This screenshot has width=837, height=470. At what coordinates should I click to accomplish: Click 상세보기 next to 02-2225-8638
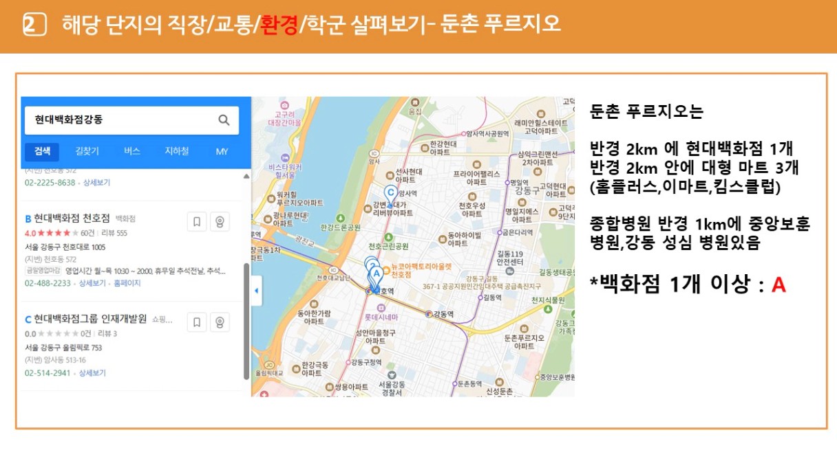[x=96, y=183]
